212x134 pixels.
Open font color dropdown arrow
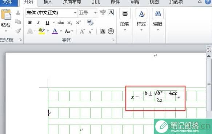[61, 31]
